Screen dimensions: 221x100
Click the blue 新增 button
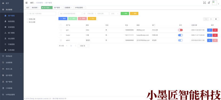(63, 19)
